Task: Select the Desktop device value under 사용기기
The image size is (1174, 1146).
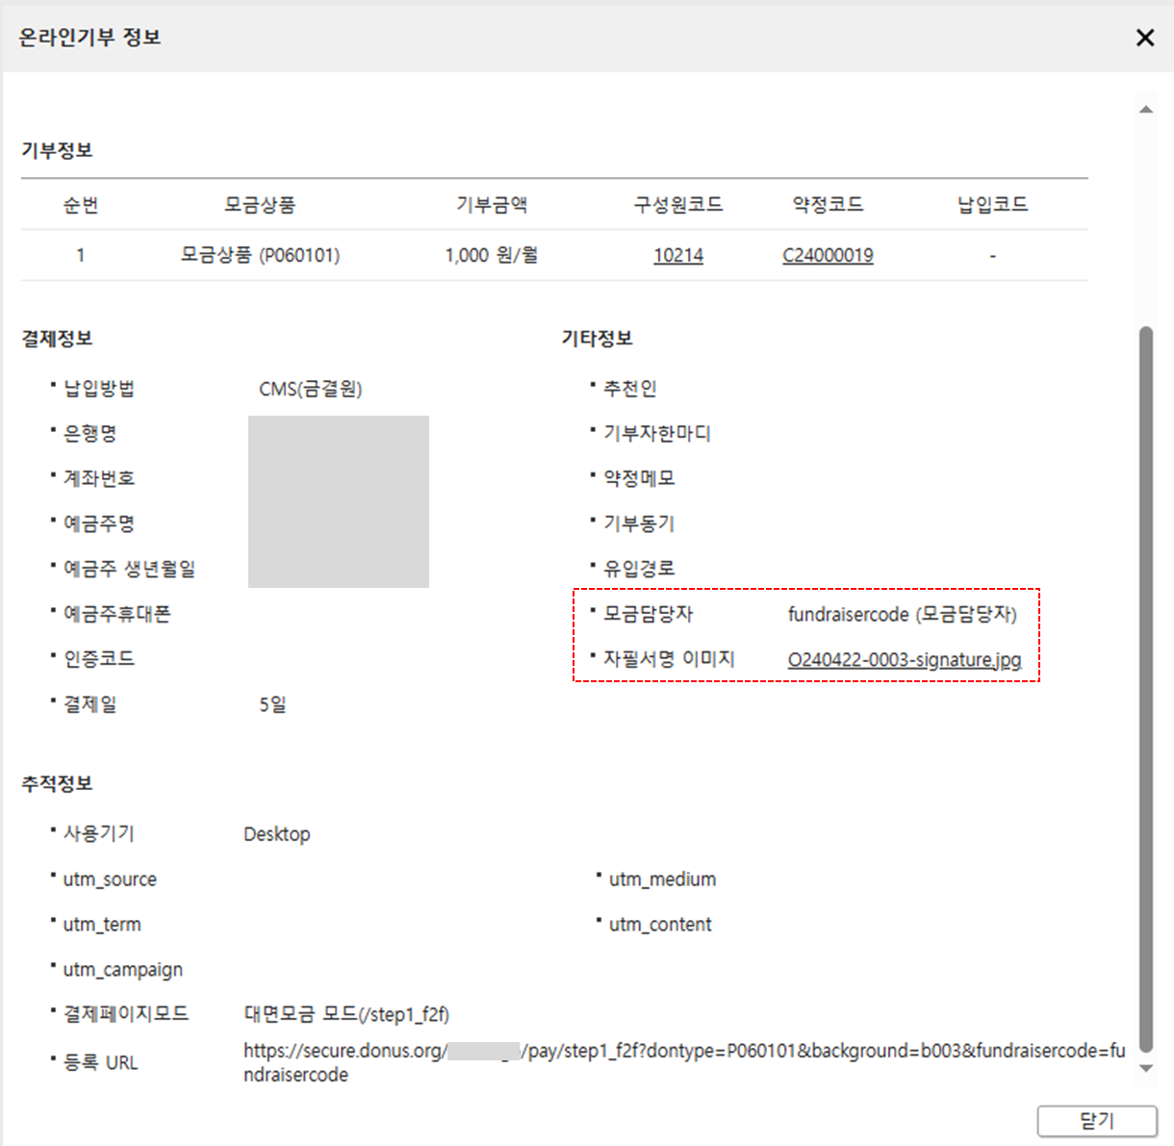Action: click(277, 833)
